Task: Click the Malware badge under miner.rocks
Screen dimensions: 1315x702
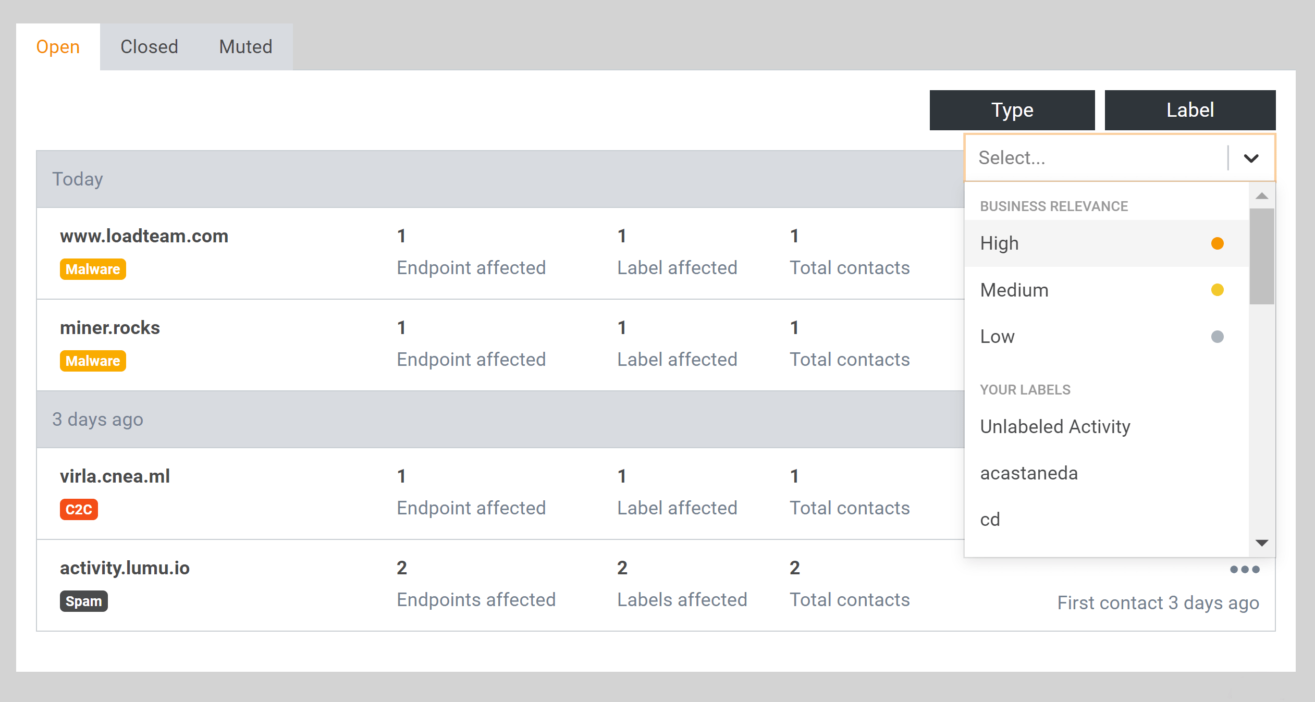Action: tap(93, 361)
